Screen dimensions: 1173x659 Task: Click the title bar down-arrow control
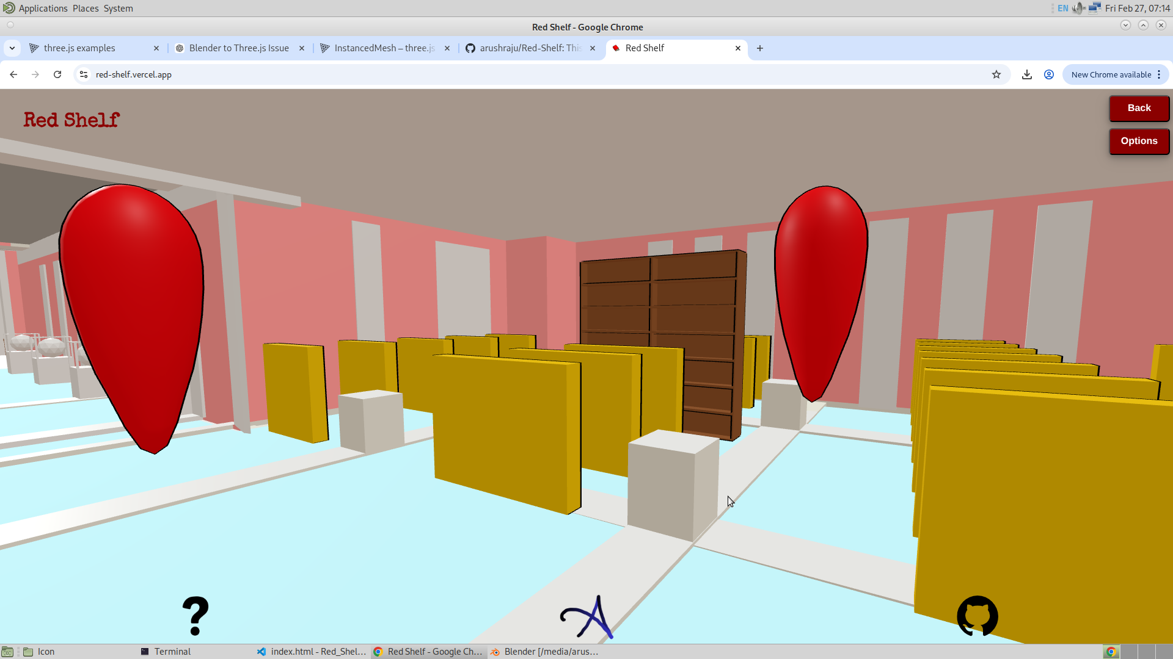[1125, 24]
